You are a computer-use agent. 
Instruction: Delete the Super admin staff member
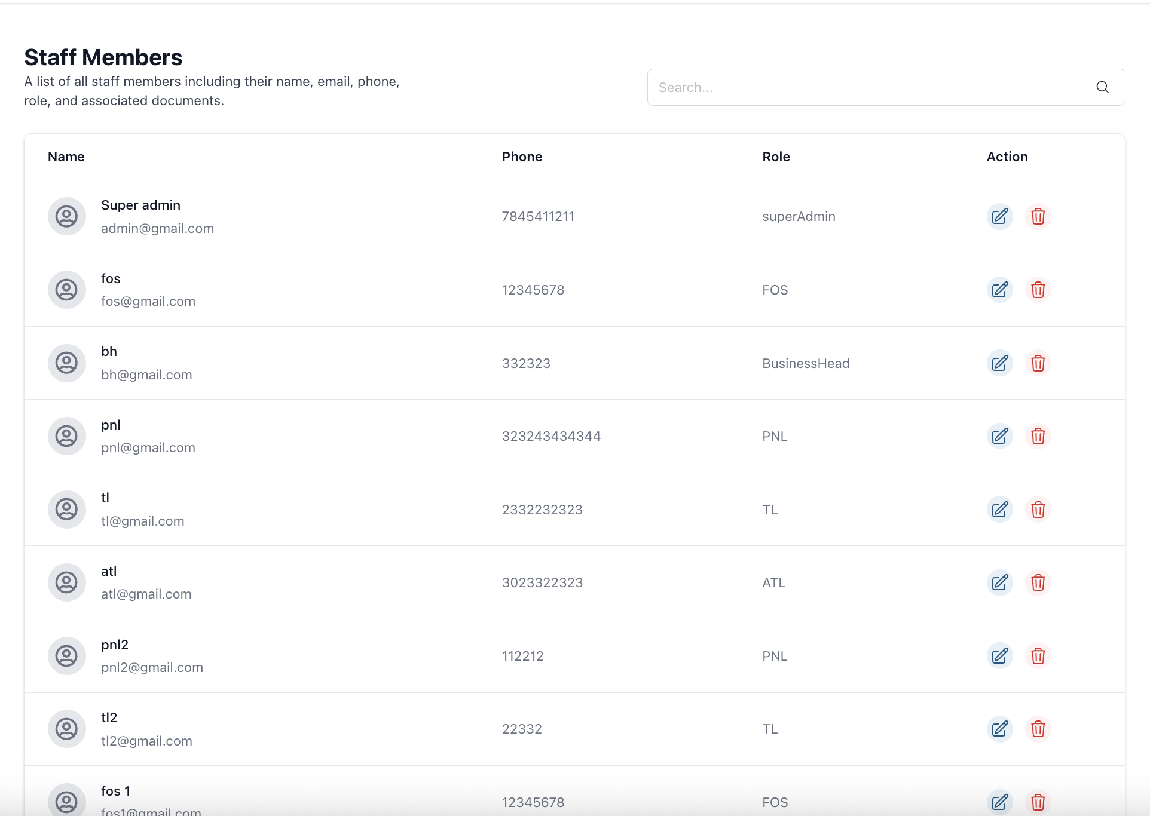pos(1038,216)
